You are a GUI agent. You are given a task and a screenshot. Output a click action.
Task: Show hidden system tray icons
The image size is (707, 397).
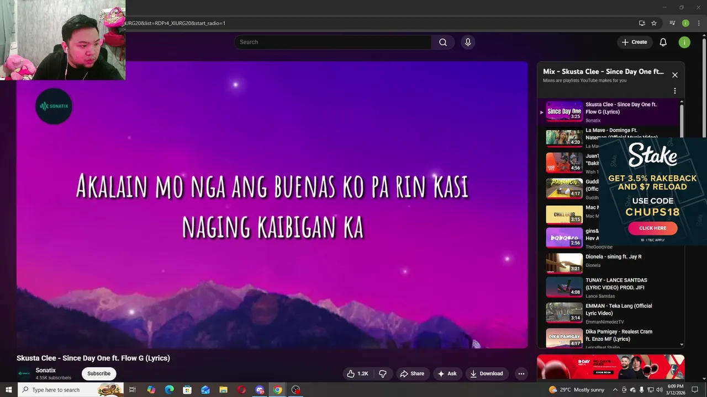coord(616,390)
